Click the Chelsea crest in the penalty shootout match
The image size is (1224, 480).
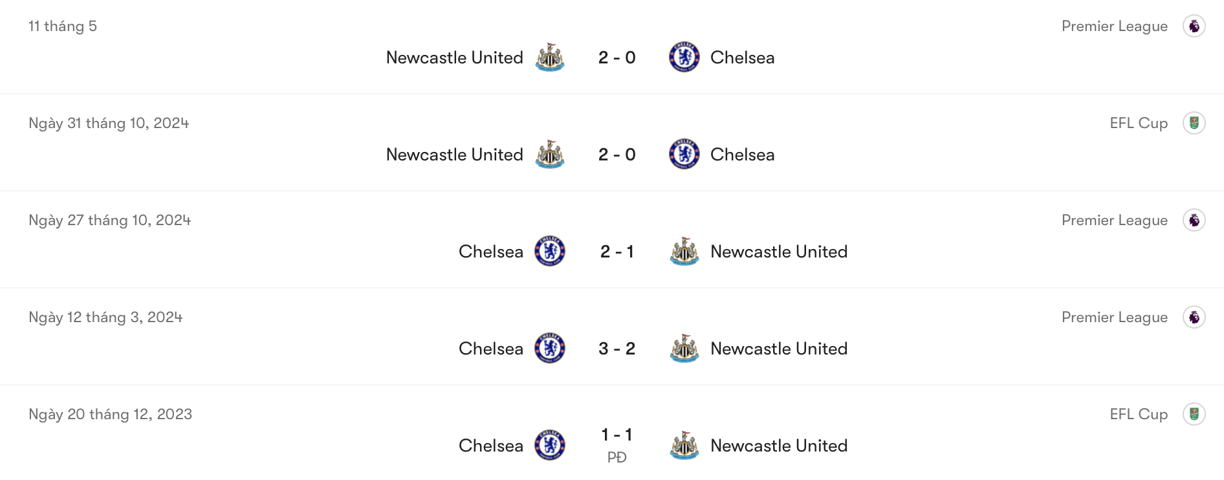tap(549, 445)
